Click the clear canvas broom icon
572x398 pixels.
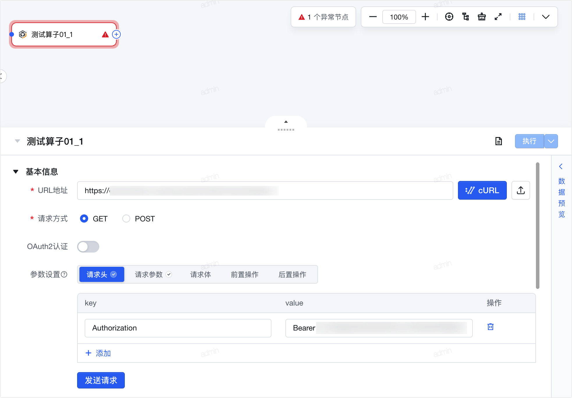pos(482,17)
